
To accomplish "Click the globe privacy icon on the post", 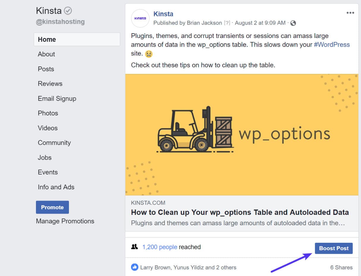I will coord(293,23).
